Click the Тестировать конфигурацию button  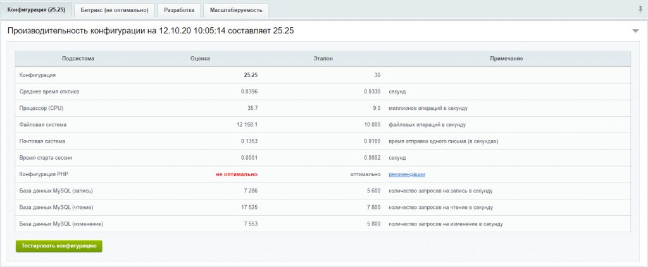[x=59, y=246]
